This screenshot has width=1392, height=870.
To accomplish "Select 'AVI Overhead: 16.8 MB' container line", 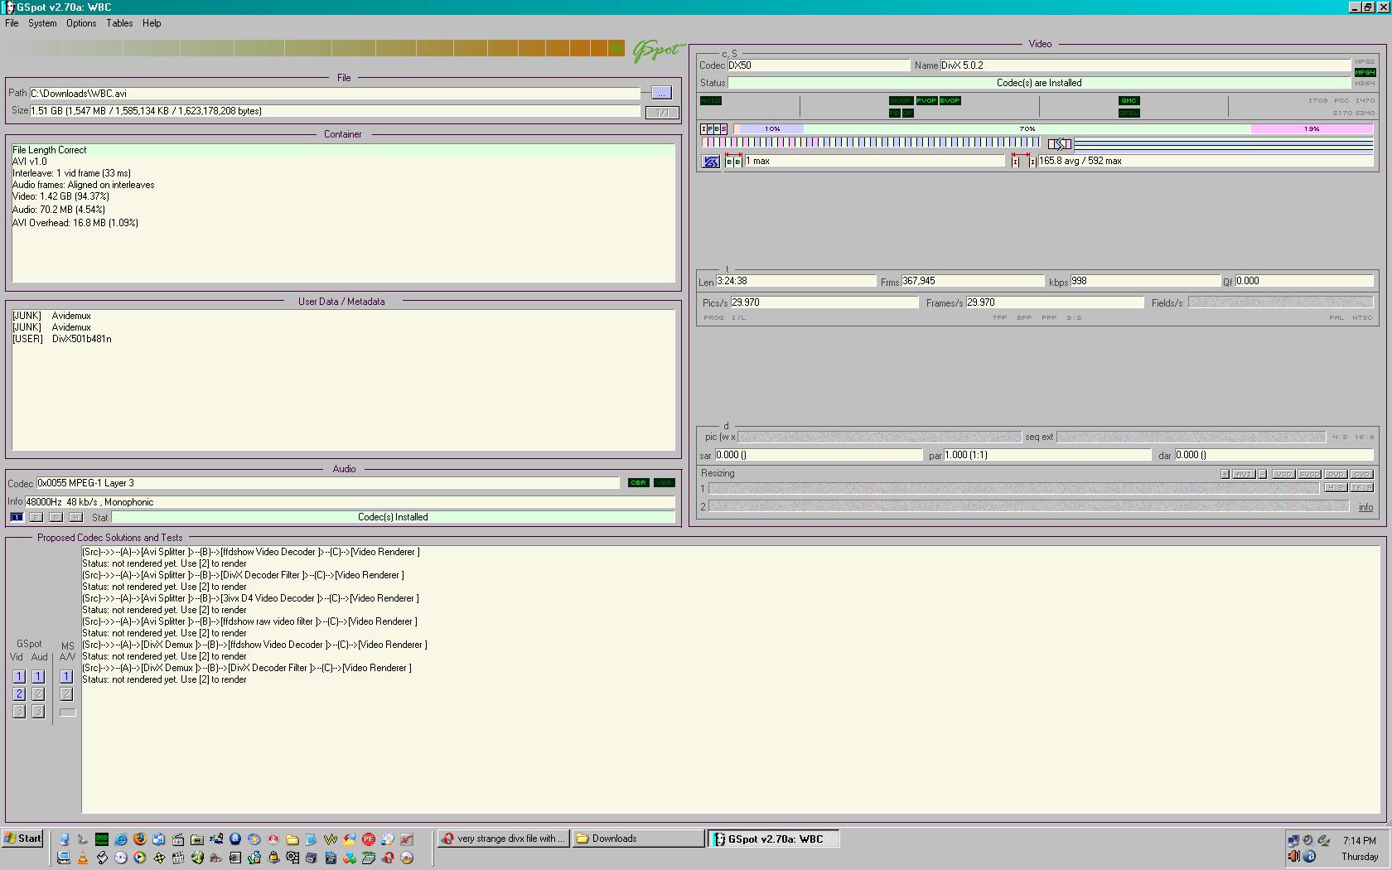I will [x=75, y=223].
